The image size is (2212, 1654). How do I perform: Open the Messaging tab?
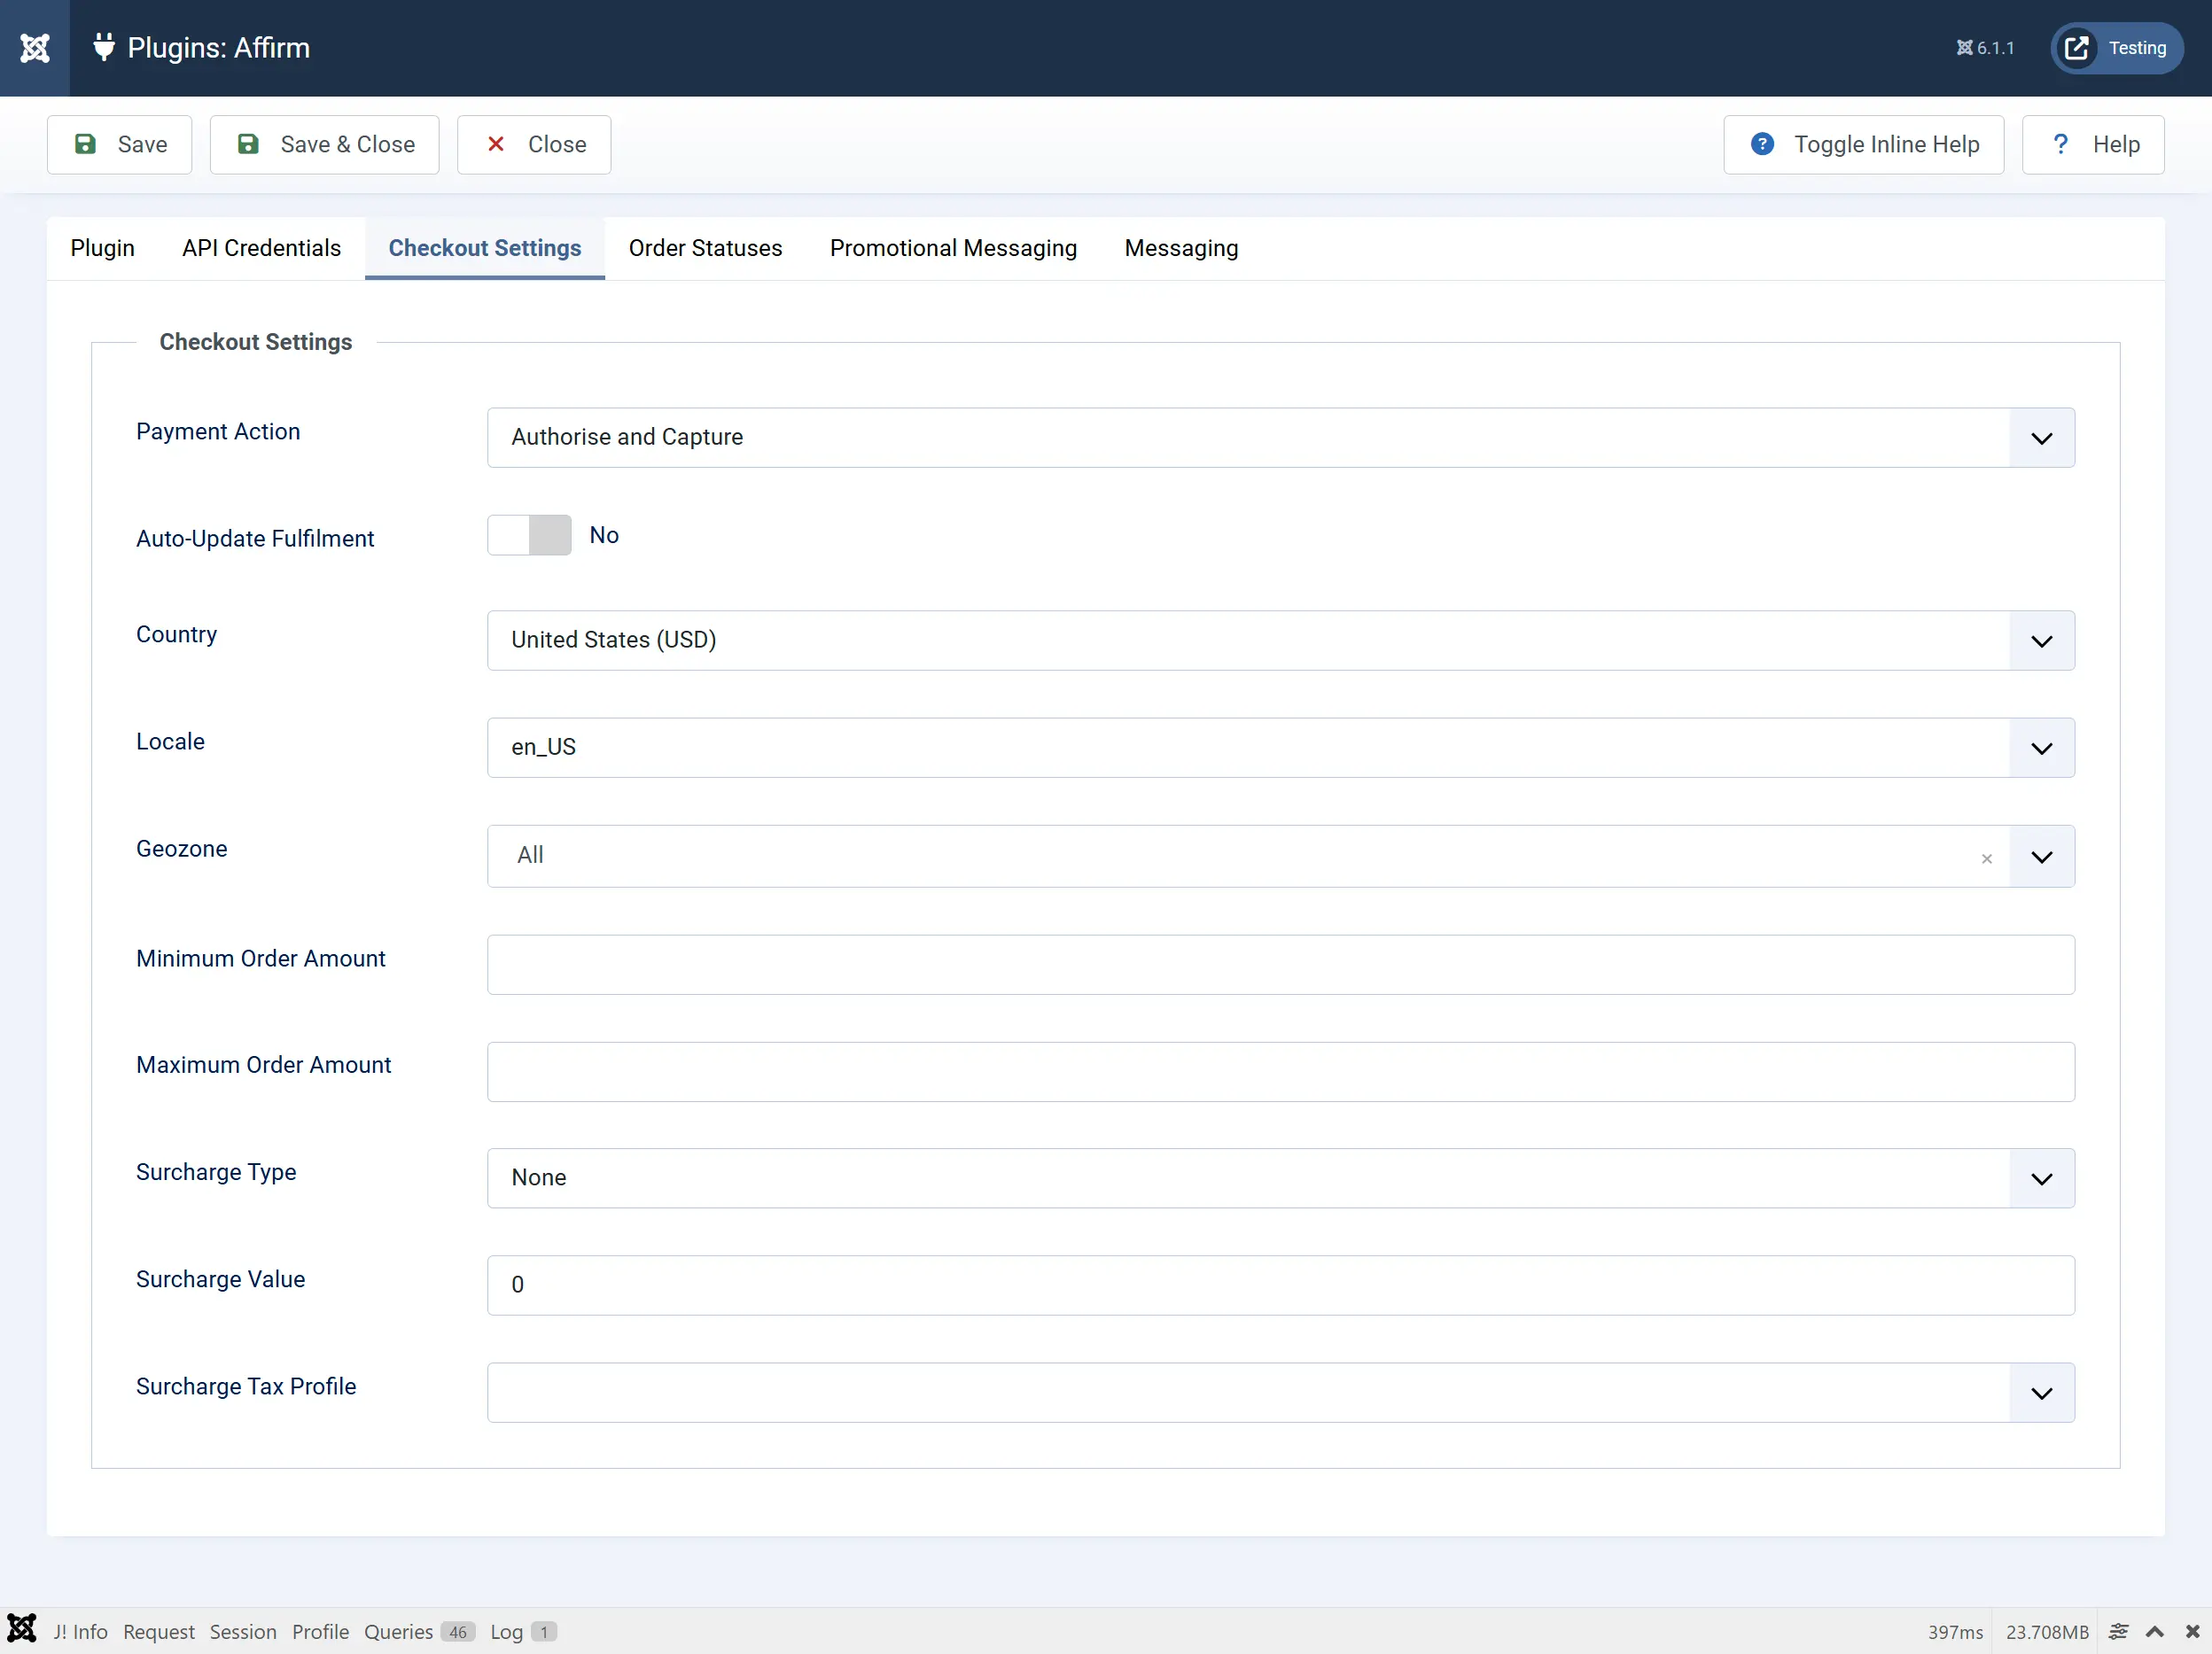[x=1181, y=248]
